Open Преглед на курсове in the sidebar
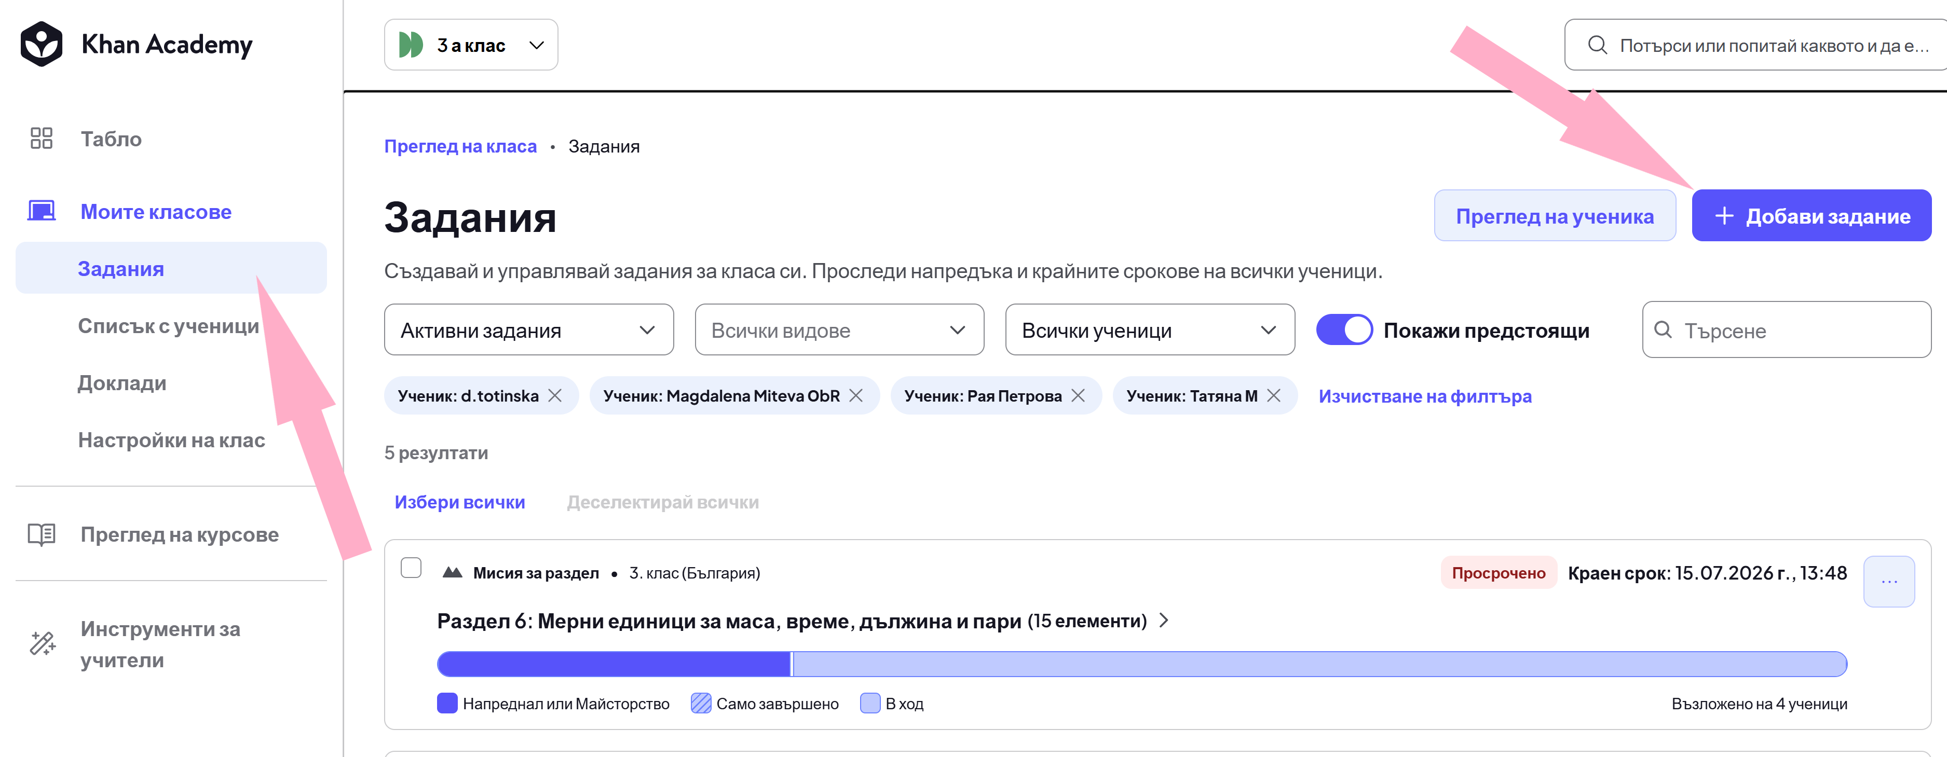 click(x=180, y=534)
